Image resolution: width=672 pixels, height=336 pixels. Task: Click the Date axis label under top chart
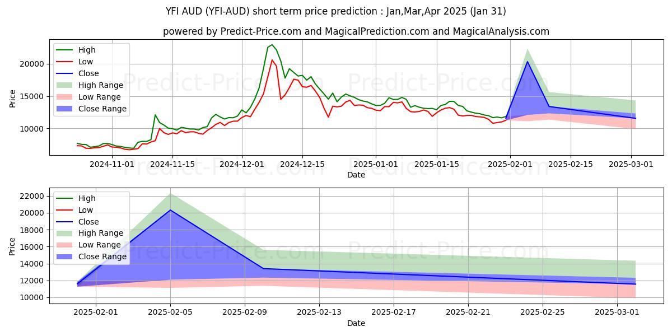click(x=356, y=175)
